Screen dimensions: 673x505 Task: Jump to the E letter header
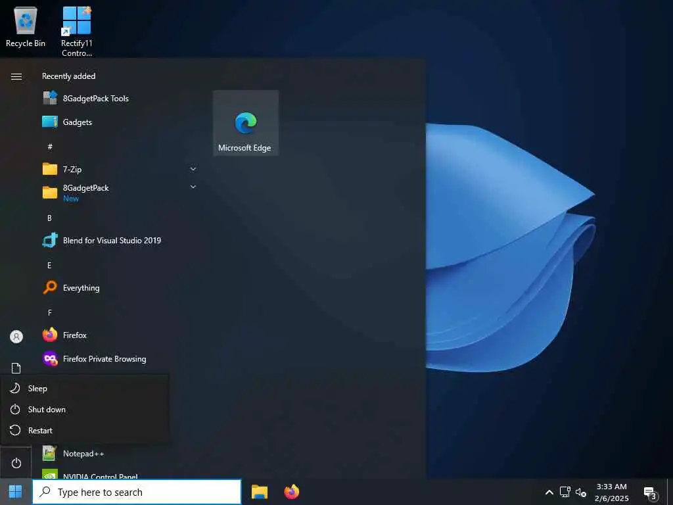[x=49, y=266]
